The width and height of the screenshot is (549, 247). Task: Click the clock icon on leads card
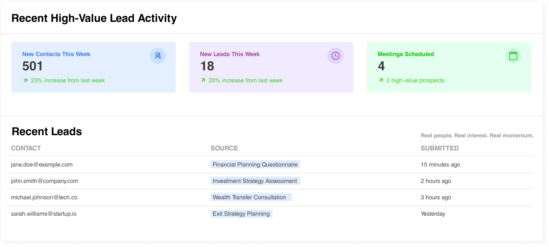coord(336,56)
